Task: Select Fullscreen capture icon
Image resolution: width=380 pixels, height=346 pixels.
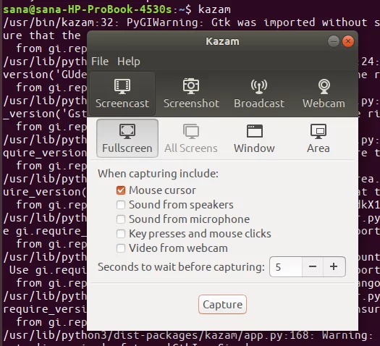Action: [x=127, y=132]
